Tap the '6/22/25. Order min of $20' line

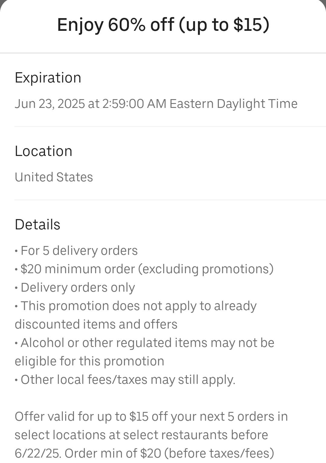coord(144,453)
